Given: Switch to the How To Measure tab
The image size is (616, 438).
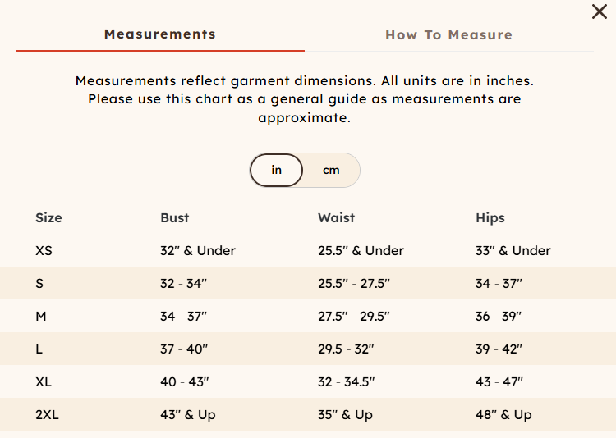Looking at the screenshot, I should pos(448,35).
